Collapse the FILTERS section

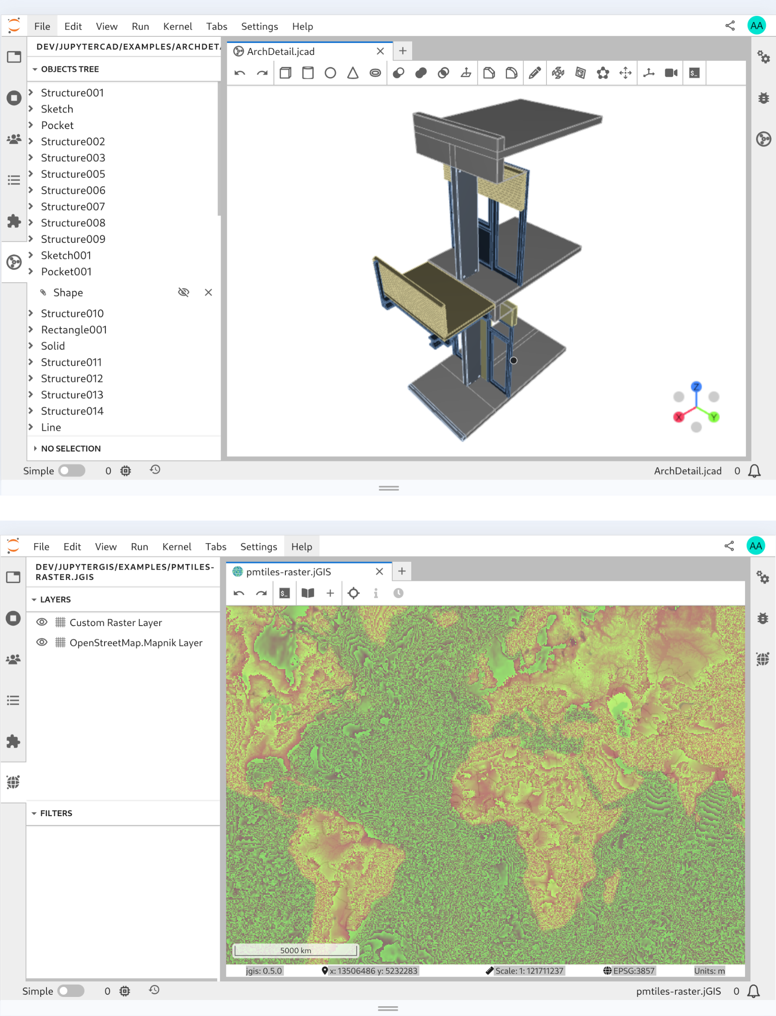(34, 813)
